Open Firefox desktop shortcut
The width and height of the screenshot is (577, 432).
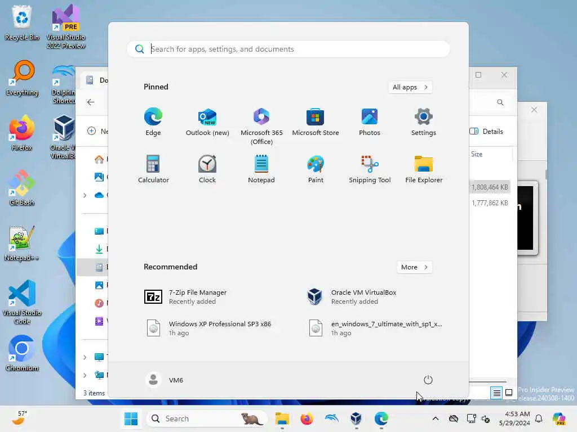click(22, 133)
